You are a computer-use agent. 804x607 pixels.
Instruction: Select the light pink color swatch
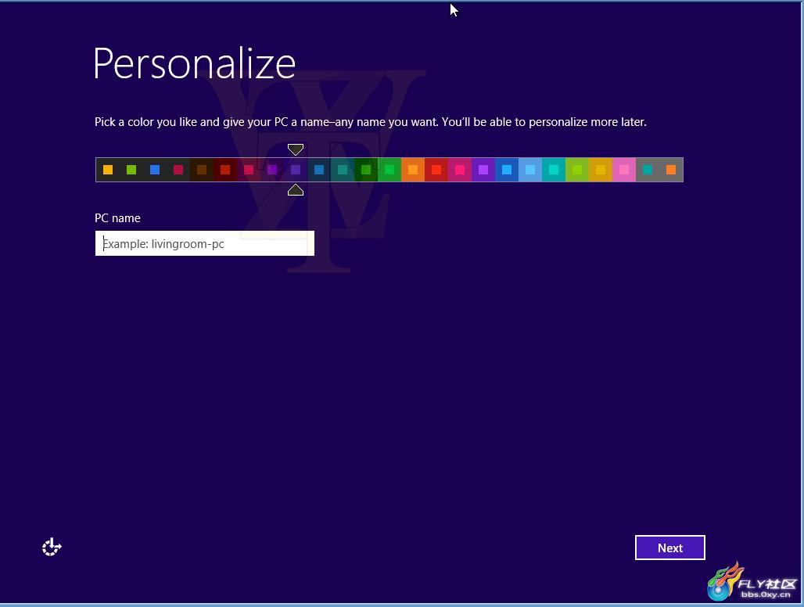[624, 170]
